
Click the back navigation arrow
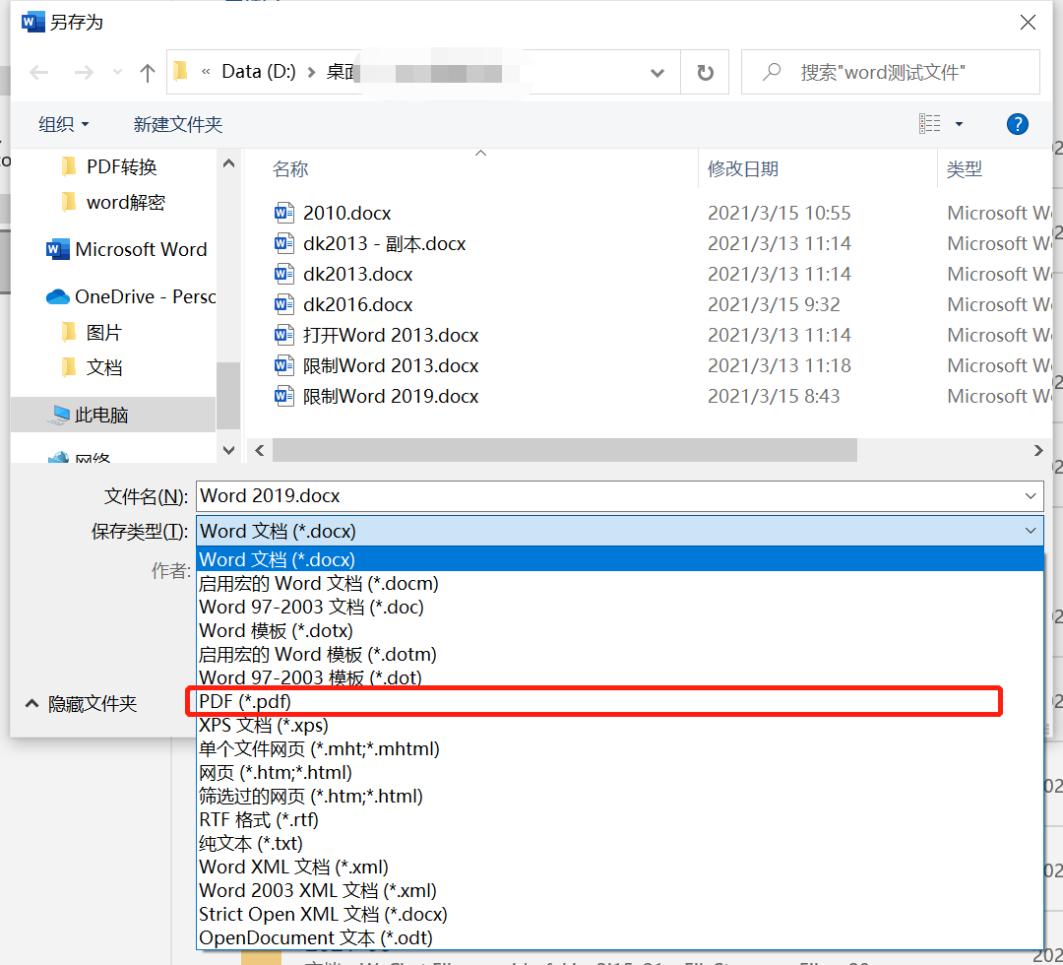point(38,71)
